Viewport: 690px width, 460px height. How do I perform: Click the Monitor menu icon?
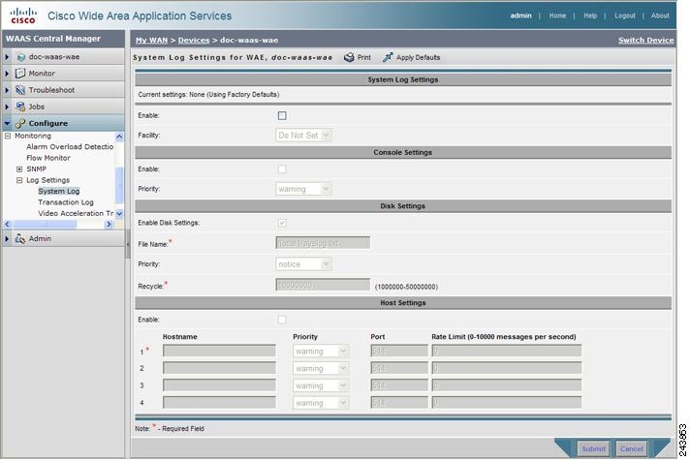20,74
